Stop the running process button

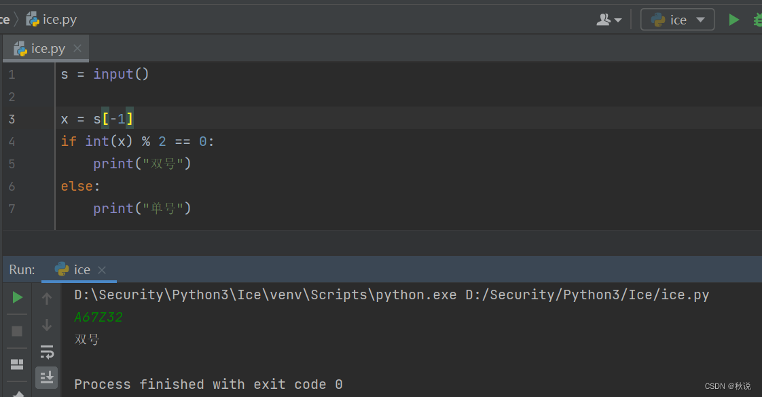17,331
